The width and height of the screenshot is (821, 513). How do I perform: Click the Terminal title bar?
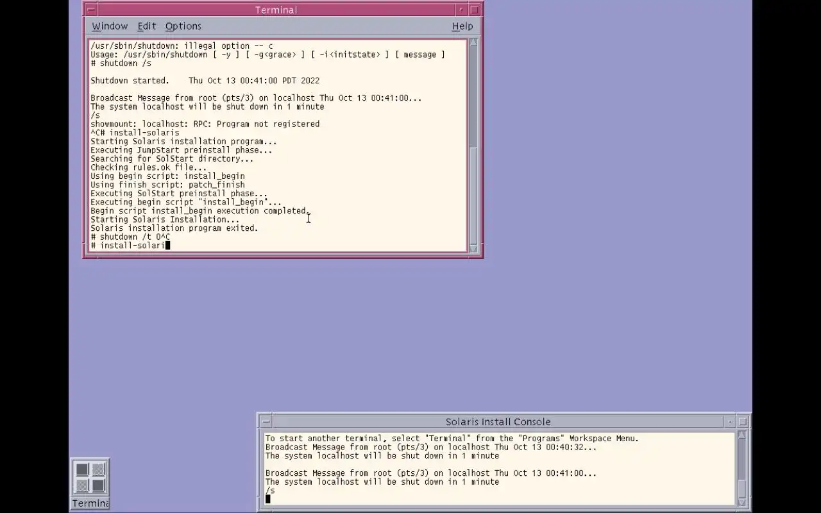(x=276, y=10)
